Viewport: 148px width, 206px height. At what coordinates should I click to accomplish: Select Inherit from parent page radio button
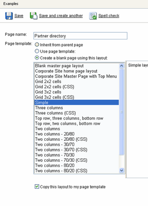pyautogui.click(x=37, y=45)
